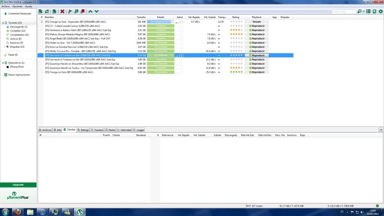Screen dimensions: 384x216
Task: Collapse the Torrents tree node arrow
Action: coord(3,23)
